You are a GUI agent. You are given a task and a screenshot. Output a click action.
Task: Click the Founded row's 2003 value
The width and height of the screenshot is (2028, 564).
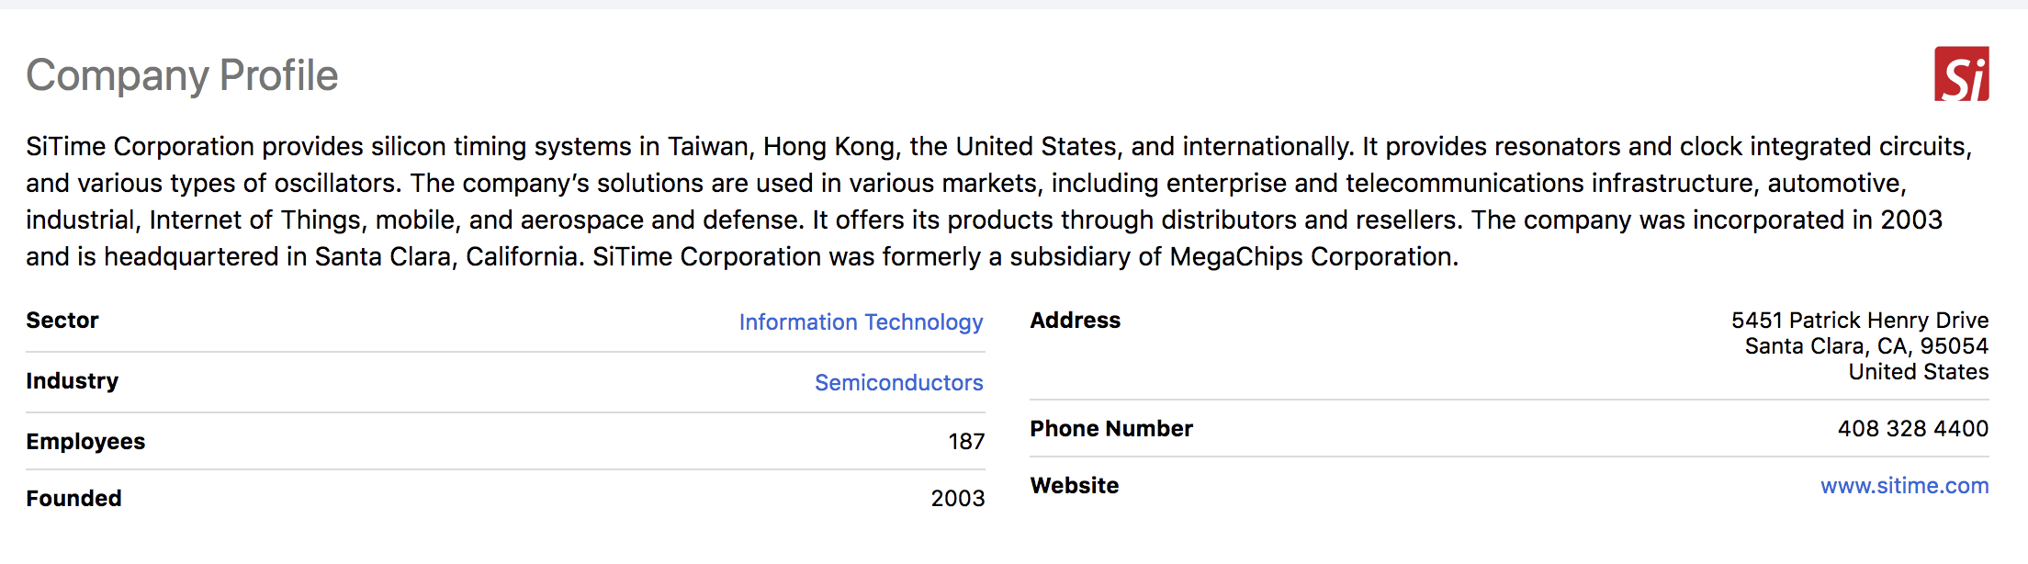coord(957,499)
